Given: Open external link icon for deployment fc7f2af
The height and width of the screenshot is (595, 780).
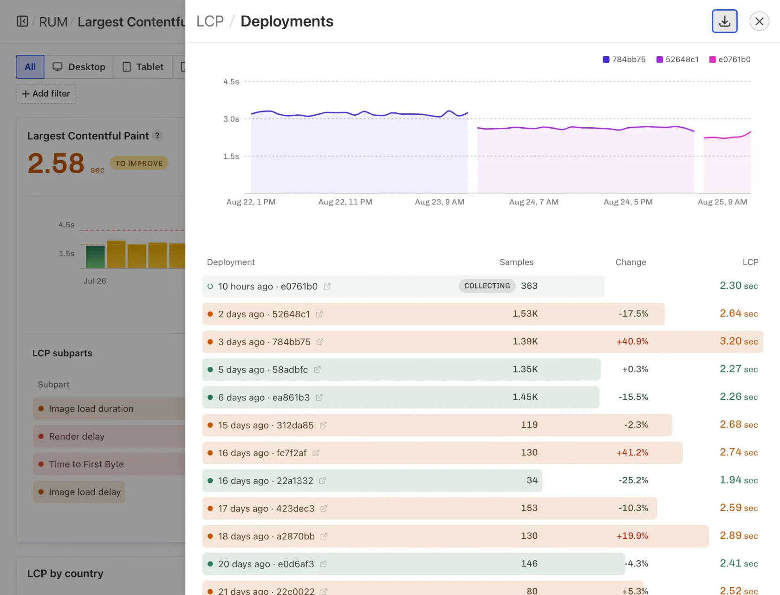Looking at the screenshot, I should pos(316,453).
